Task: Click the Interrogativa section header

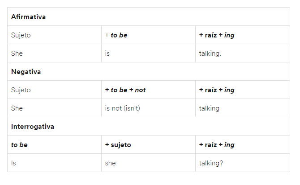Action: click(x=33, y=127)
